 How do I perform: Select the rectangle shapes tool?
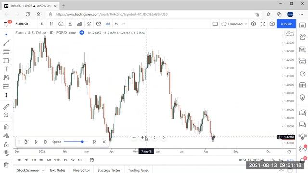point(6,60)
